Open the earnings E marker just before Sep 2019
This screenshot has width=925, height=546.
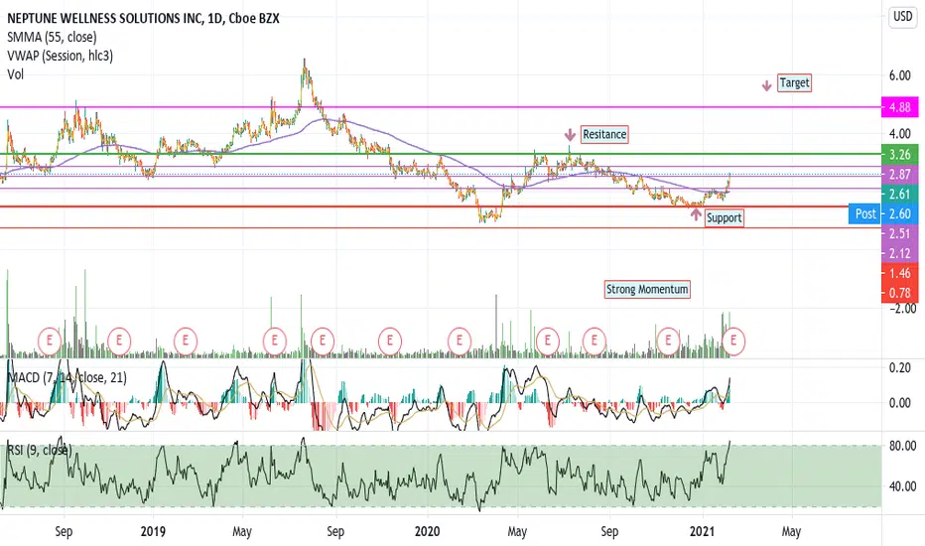click(x=323, y=341)
